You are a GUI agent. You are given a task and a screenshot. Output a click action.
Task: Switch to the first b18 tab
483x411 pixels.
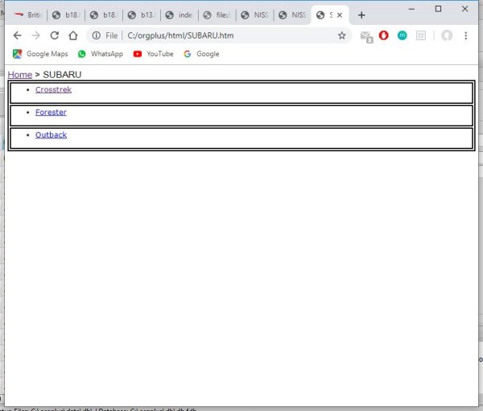point(66,15)
